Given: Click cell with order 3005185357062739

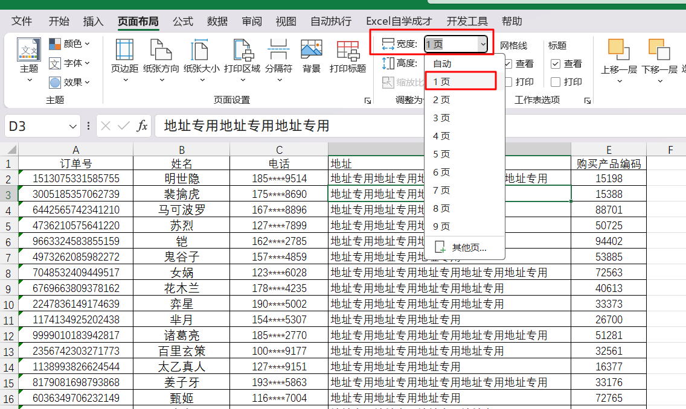Looking at the screenshot, I should coord(76,194).
